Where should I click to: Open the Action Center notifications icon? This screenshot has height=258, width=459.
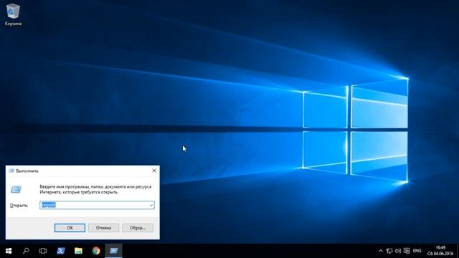[407, 251]
